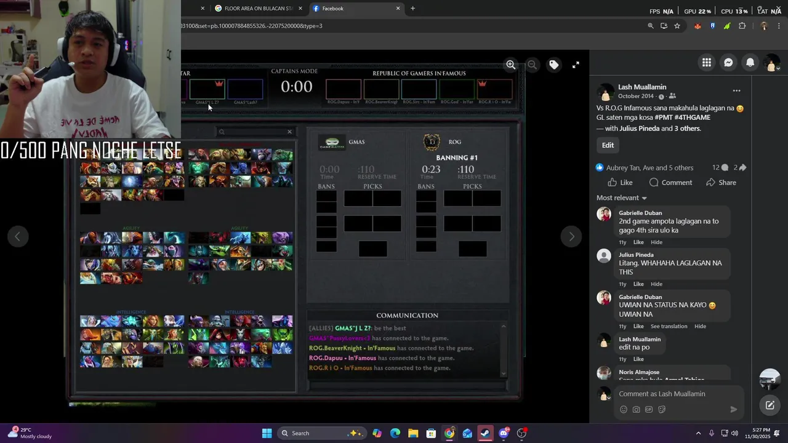788x443 pixels.
Task: Open browser zoom magnifier icon
Action: tap(651, 26)
